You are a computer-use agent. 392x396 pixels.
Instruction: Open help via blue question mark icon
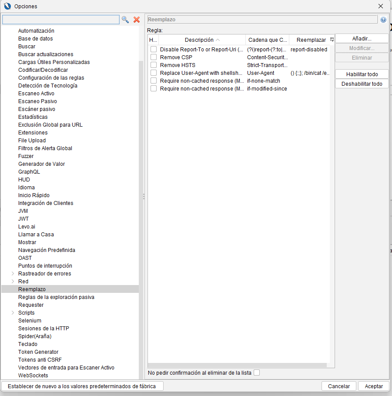[383, 20]
